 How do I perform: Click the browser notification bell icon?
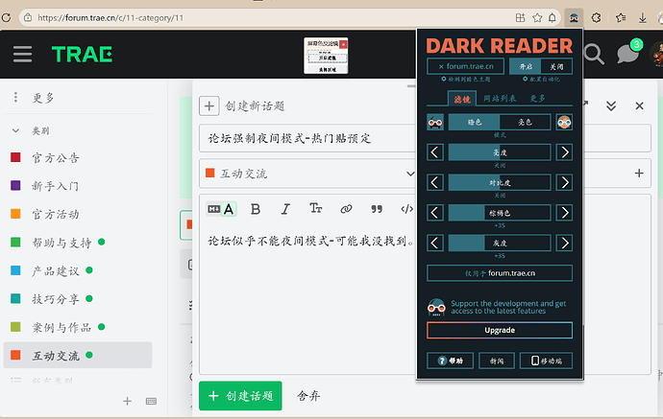[552, 17]
